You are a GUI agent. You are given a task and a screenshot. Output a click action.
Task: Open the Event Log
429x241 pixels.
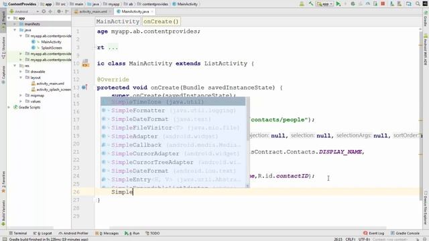374,234
